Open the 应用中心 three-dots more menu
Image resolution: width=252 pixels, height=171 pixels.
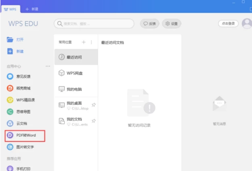(48, 66)
